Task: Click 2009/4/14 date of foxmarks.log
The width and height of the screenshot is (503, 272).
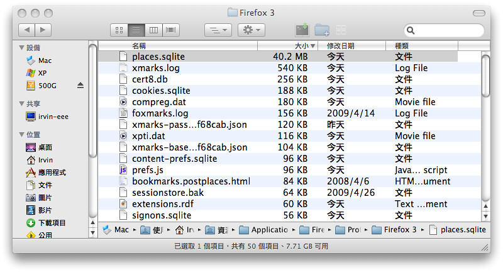Action: 351,113
